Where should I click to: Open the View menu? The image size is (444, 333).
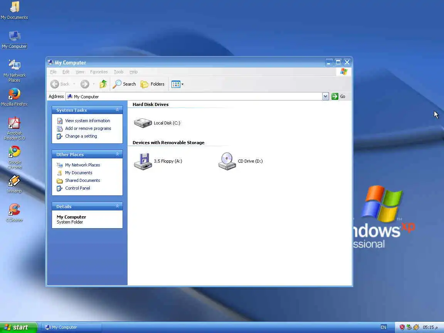pos(80,72)
